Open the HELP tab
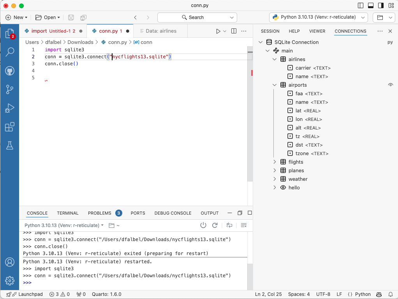Screen dimensions: 398x299 click(x=294, y=31)
